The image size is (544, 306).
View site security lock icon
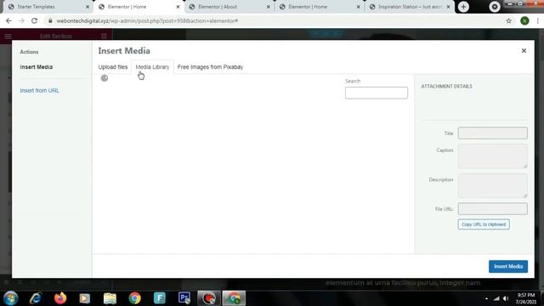pyautogui.click(x=50, y=20)
